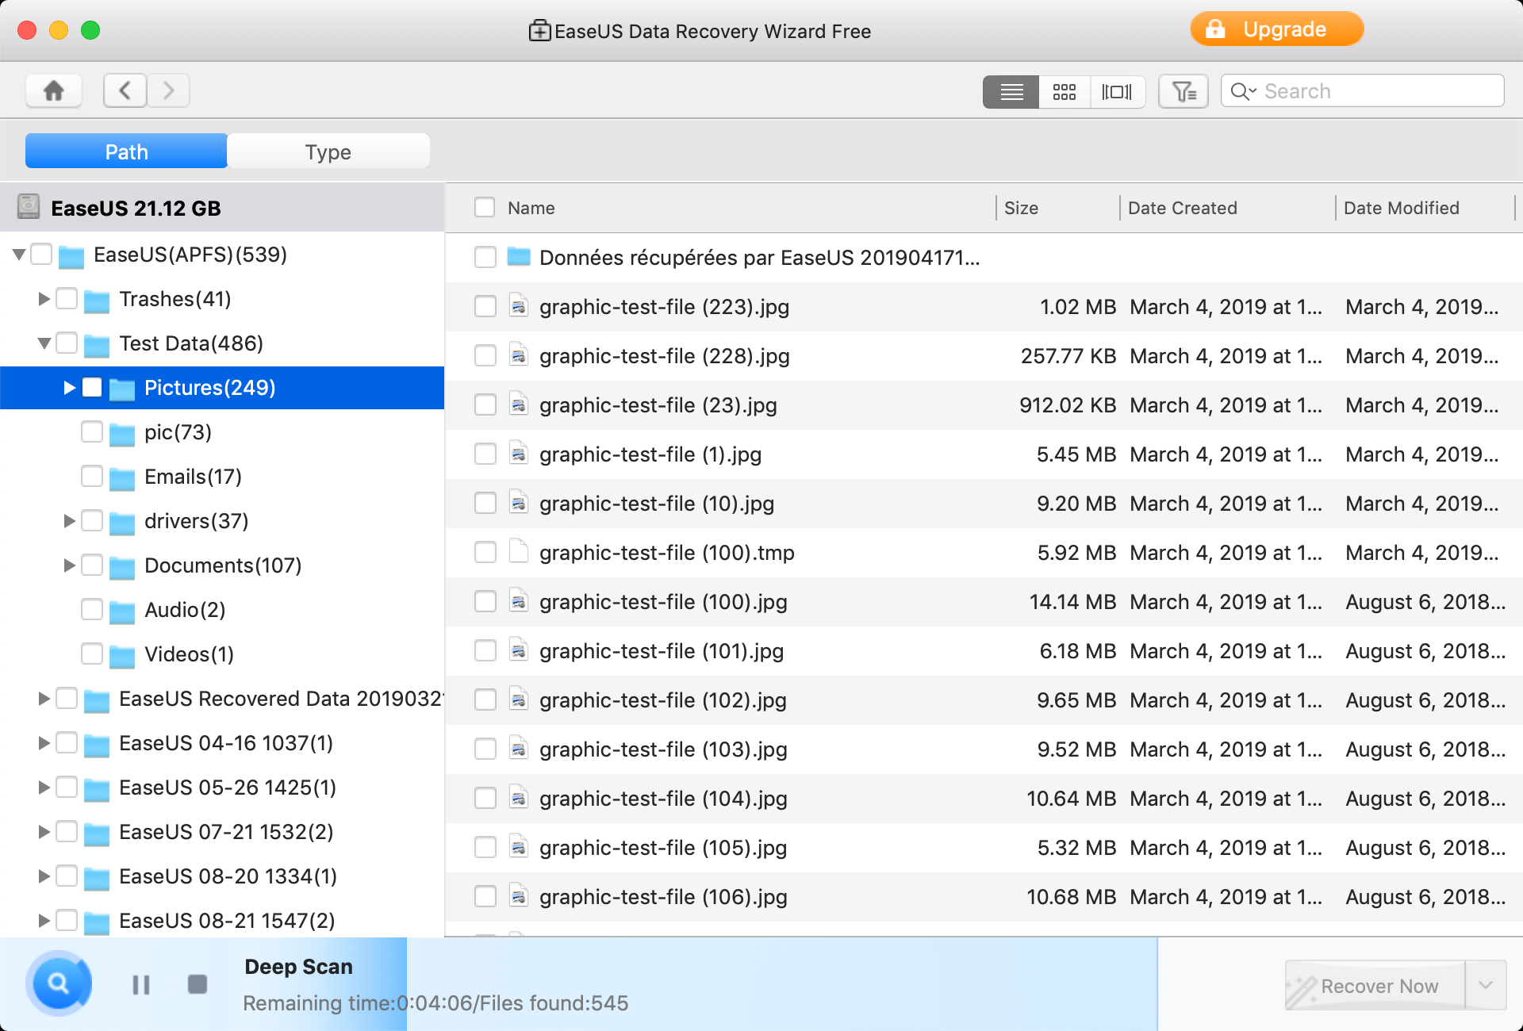The height and width of the screenshot is (1031, 1523).
Task: Switch to thumbnail grid view
Action: pyautogui.click(x=1065, y=90)
